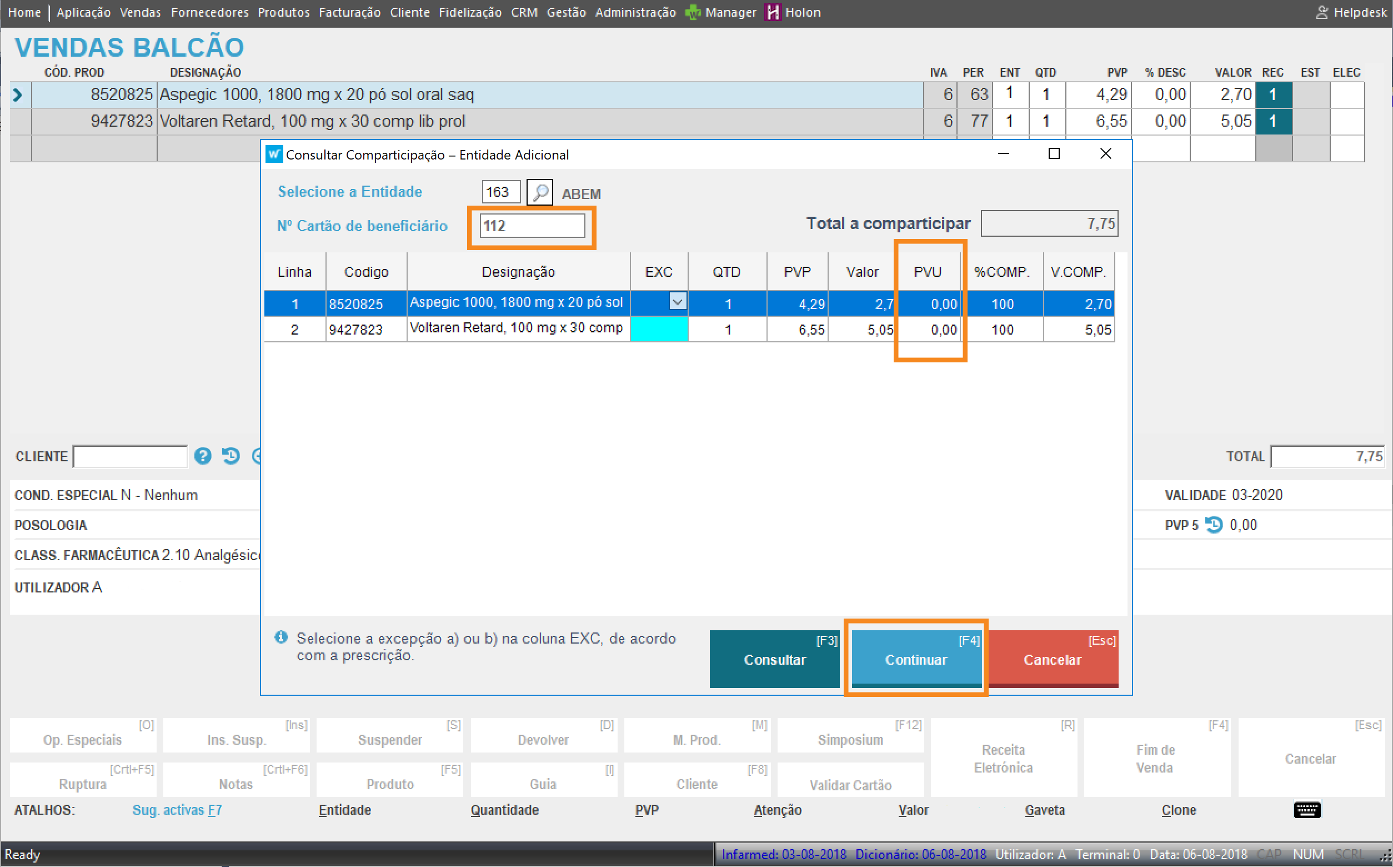Open the on-screen keyboard icon
The image size is (1393, 867).
point(1306,810)
